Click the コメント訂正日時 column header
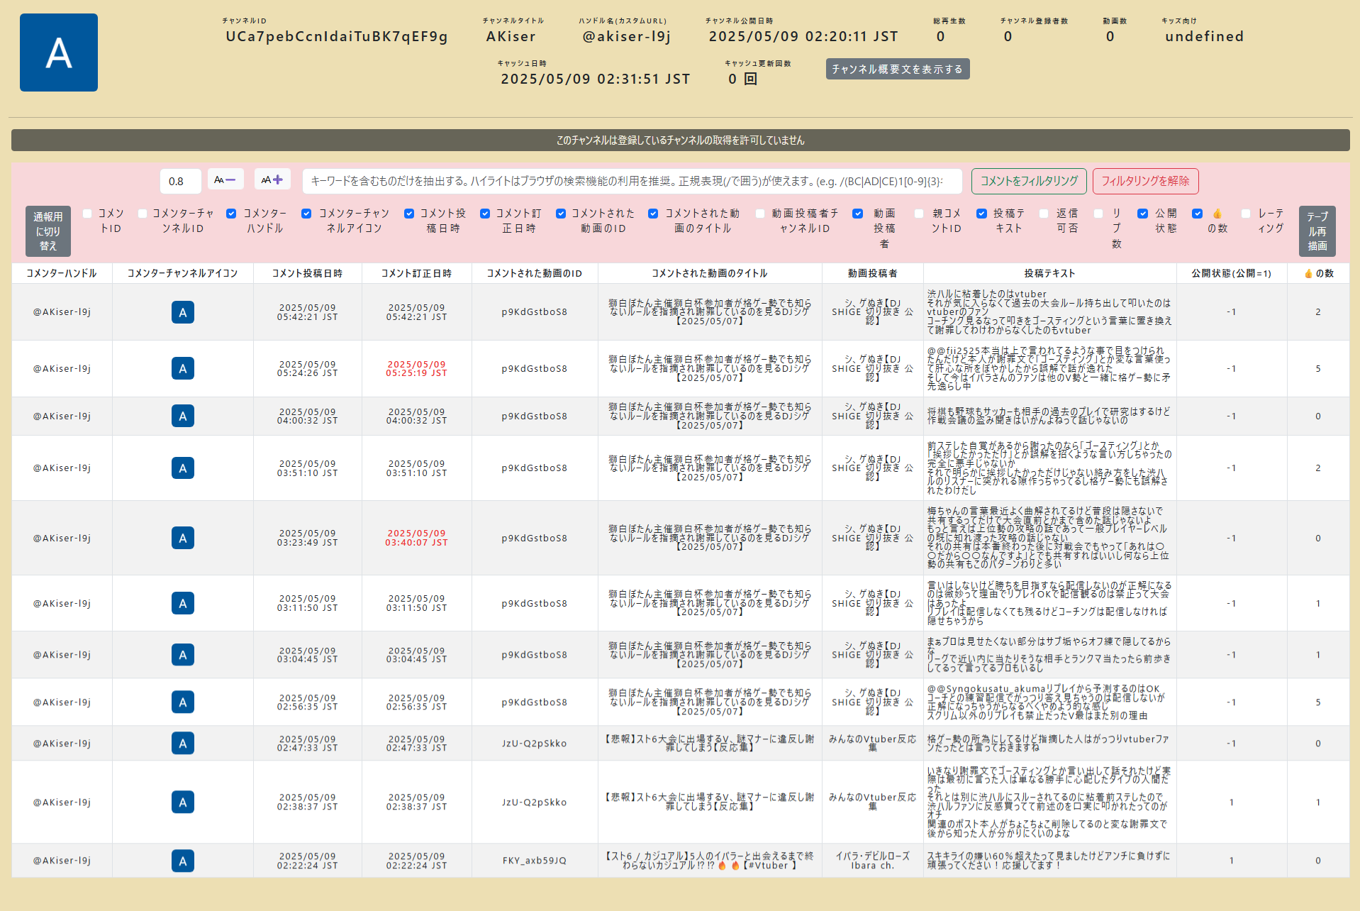This screenshot has width=1360, height=911. pyautogui.click(x=416, y=273)
